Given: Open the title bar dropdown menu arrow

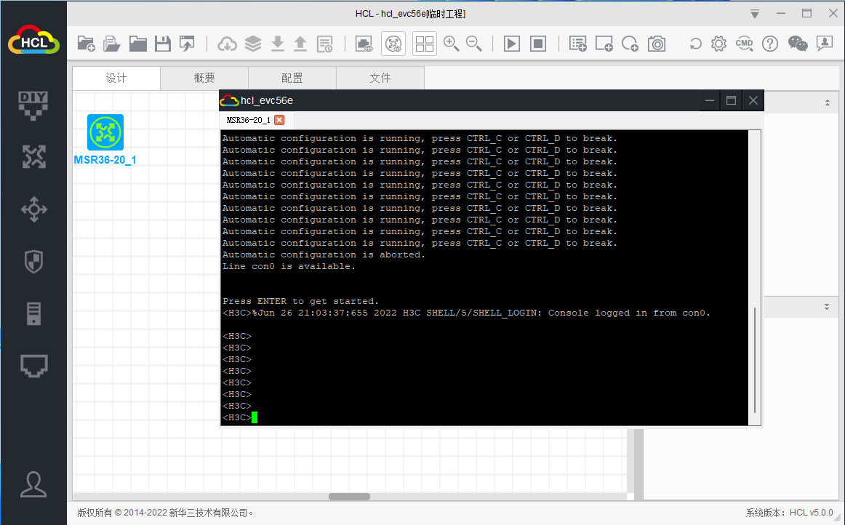Looking at the screenshot, I should click(755, 14).
